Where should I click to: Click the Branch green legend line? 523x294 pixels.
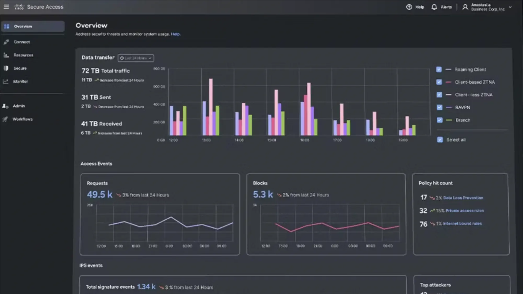(449, 120)
